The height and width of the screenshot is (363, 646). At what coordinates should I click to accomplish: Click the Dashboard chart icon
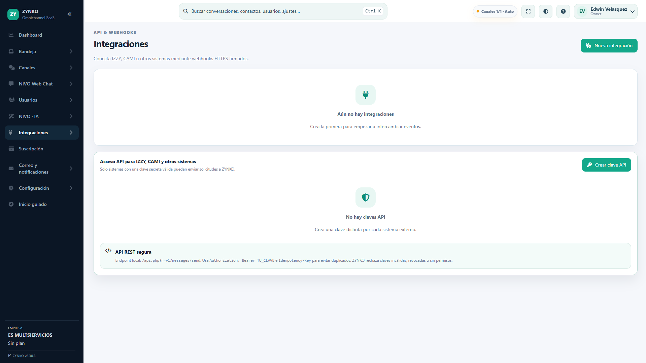(x=11, y=35)
